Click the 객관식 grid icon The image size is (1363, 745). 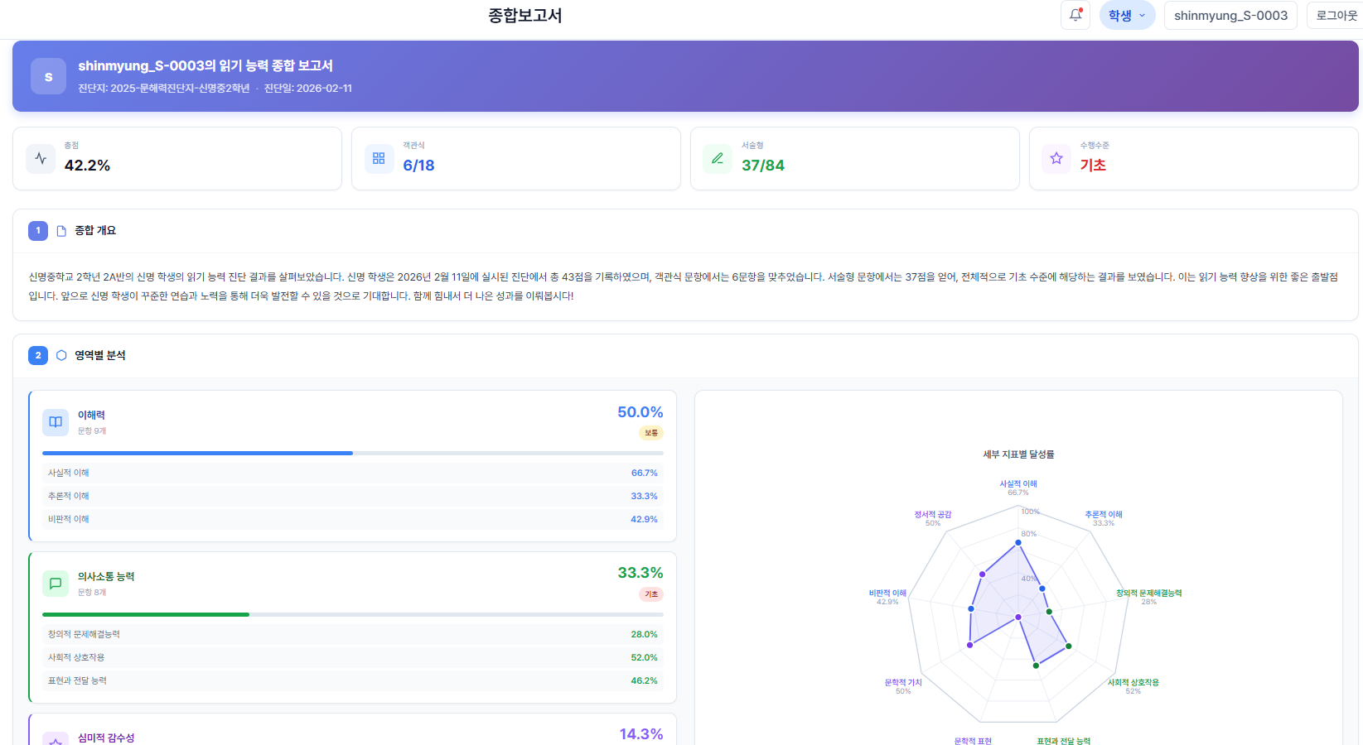pyautogui.click(x=379, y=158)
